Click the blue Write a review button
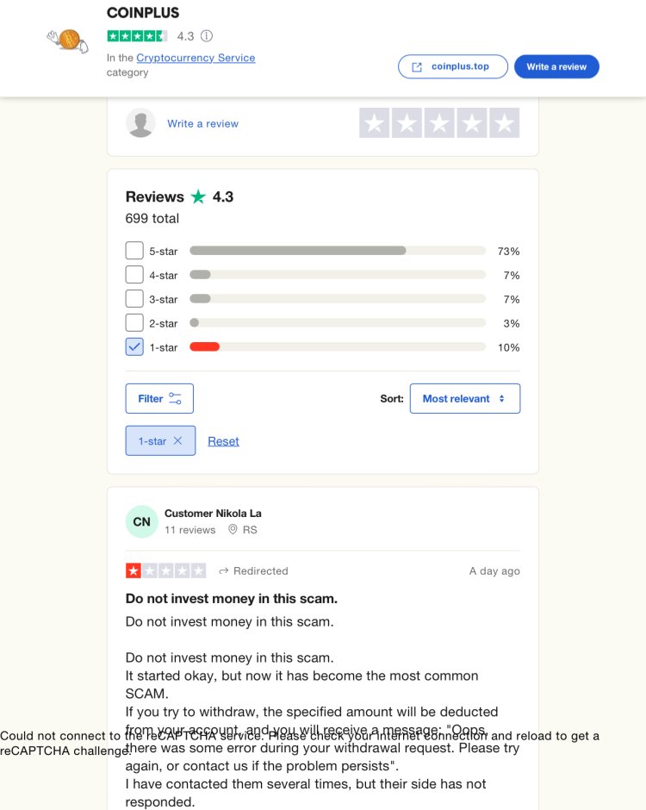The image size is (646, 810). pos(556,66)
